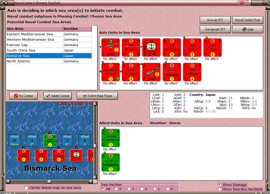Select South China Sea row
This screenshot has height=194, width=270.
(49, 50)
